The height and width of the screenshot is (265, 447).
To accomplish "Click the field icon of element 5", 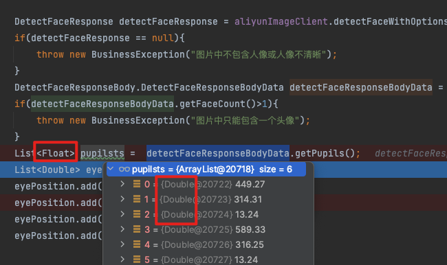I will [x=137, y=260].
